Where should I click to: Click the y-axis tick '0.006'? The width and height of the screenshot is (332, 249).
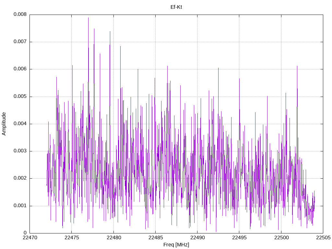[x=20, y=69]
